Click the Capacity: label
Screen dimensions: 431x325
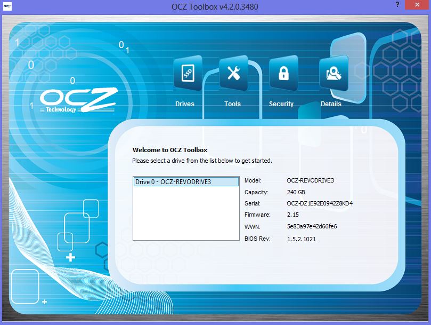point(256,192)
